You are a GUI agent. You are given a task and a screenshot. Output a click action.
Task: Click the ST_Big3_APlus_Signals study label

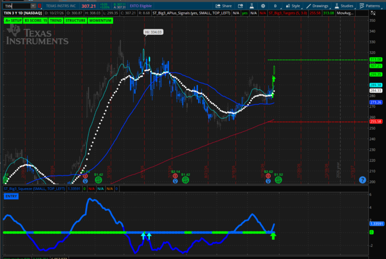click(191, 13)
